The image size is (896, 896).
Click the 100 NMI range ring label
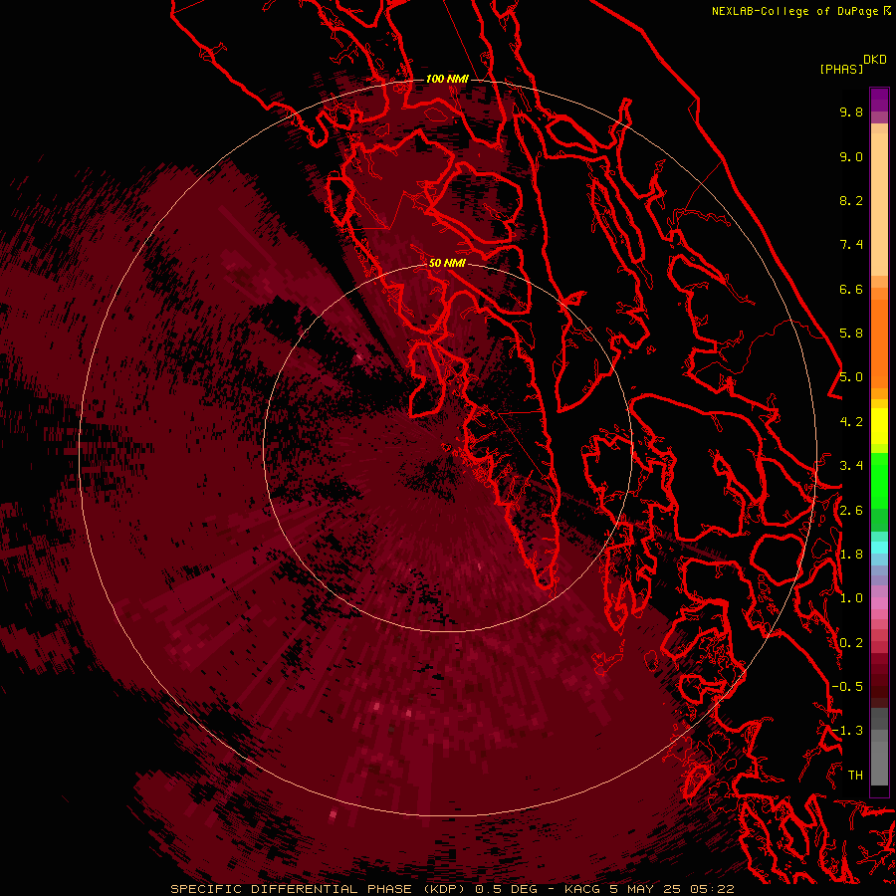(447, 79)
